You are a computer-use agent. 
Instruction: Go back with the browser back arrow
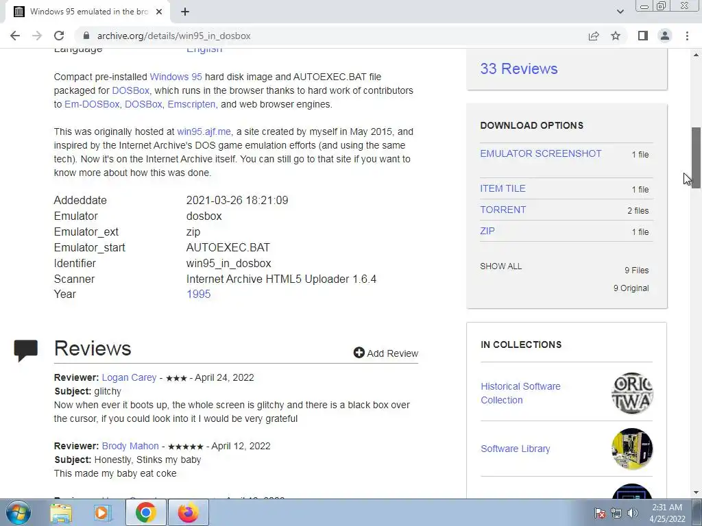(15, 36)
